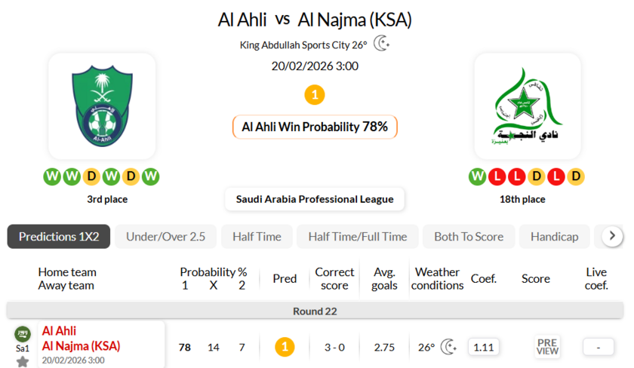The width and height of the screenshot is (634, 368).
Task: Switch to the Under/Over 2.5 tab
Action: (165, 237)
